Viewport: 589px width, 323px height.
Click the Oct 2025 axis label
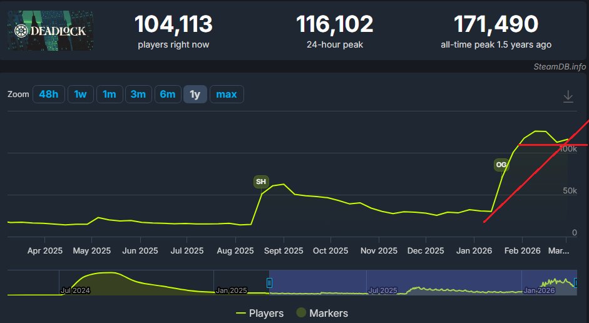(330, 250)
